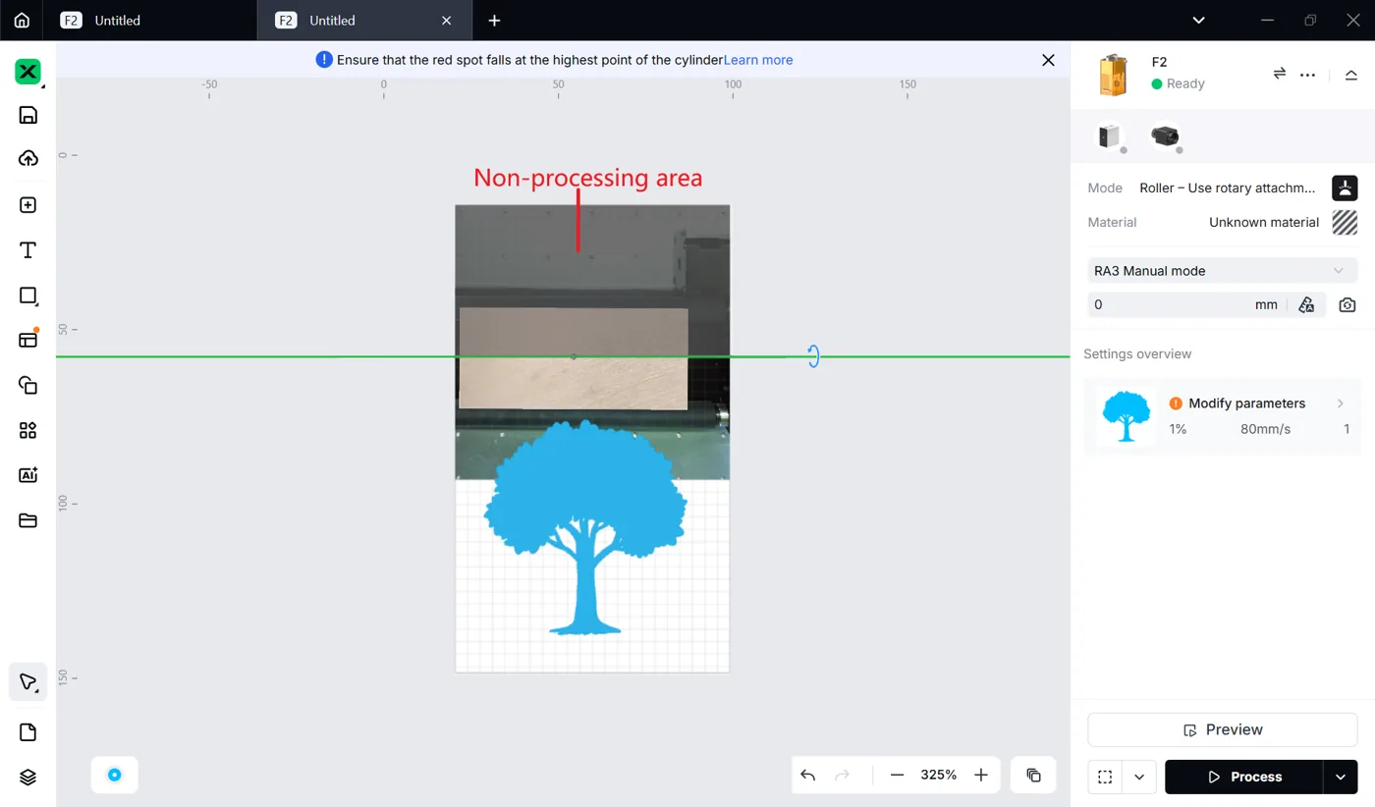Open the table/layout tool with orange dot
The width and height of the screenshot is (1375, 807).
[x=28, y=339]
